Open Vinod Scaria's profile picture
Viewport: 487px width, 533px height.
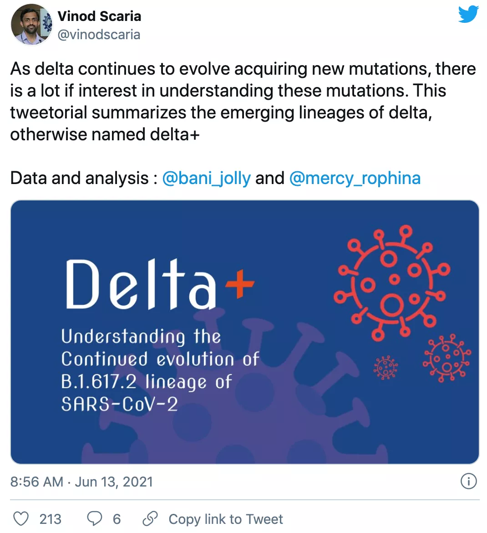tap(31, 25)
